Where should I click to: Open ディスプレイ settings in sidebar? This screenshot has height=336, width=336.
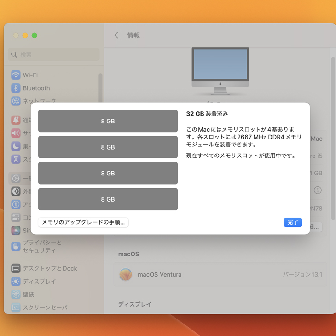[x=39, y=281]
